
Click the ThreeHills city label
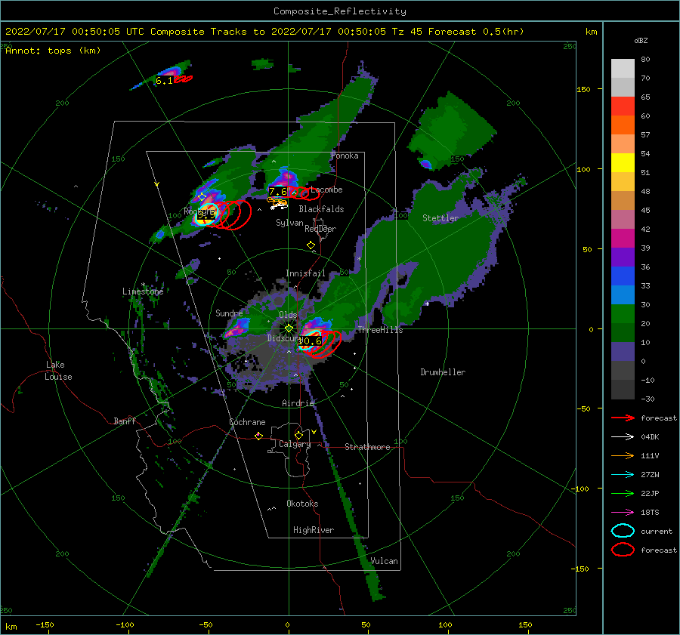pyautogui.click(x=380, y=330)
